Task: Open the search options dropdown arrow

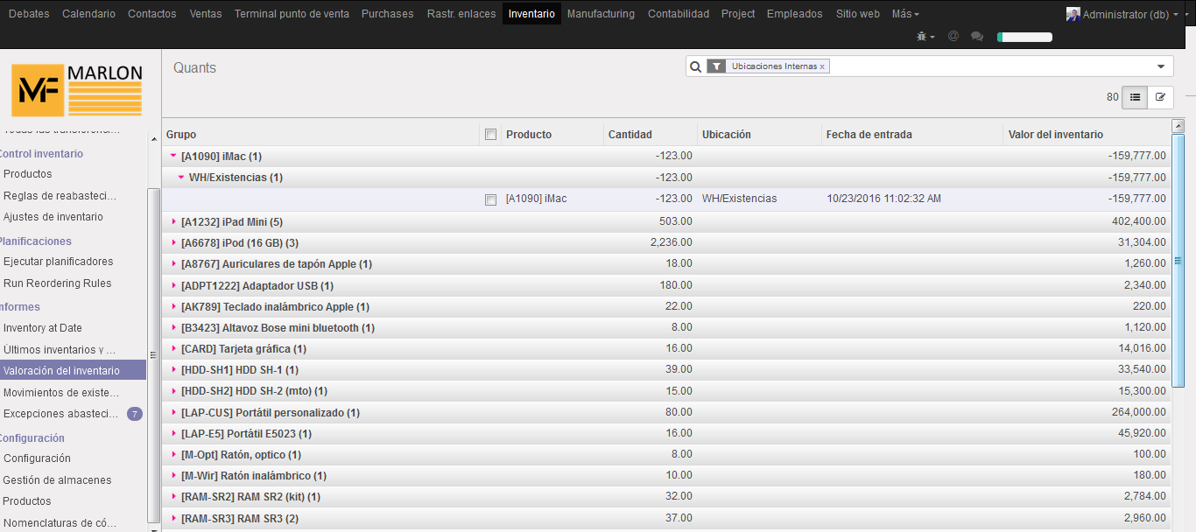Action: (1161, 66)
